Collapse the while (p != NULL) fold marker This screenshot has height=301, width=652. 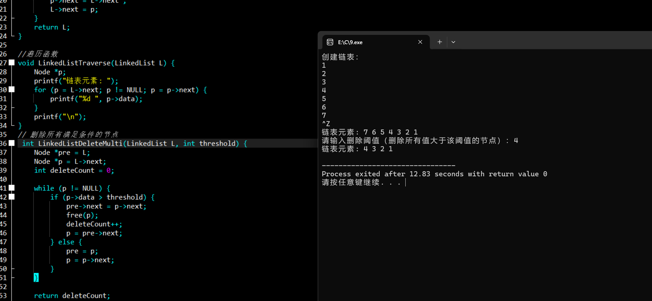click(x=12, y=188)
